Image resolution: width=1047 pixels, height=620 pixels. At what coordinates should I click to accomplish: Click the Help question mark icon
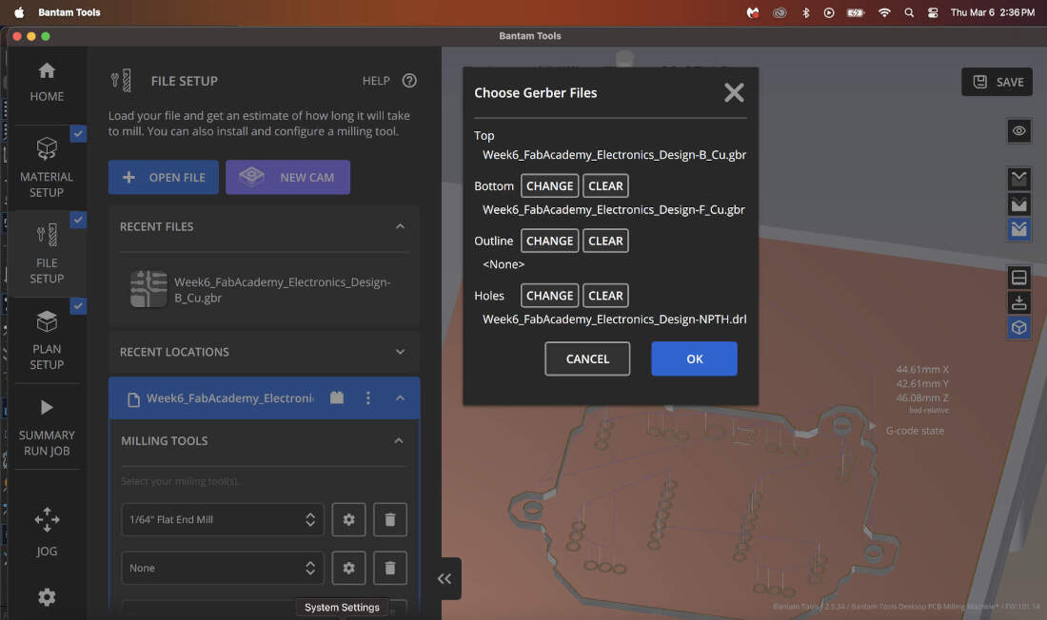pyautogui.click(x=409, y=81)
